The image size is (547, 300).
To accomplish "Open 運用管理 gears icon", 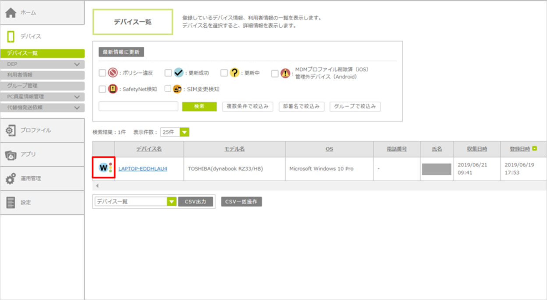I will point(11,179).
